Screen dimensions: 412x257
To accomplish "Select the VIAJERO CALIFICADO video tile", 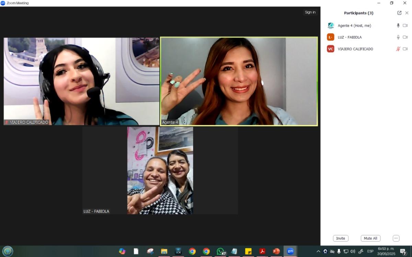I will 81,81.
